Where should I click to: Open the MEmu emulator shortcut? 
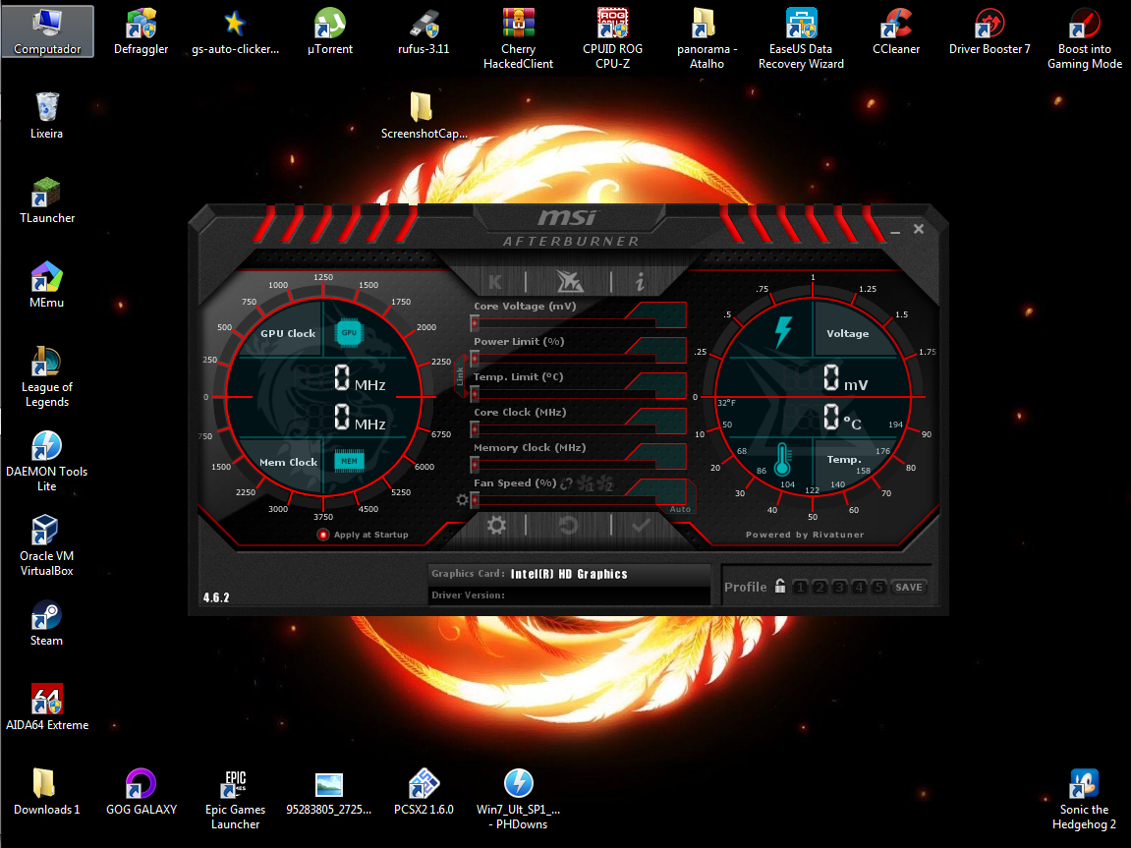click(47, 285)
